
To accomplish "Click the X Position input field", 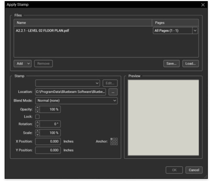I will click(x=48, y=141).
